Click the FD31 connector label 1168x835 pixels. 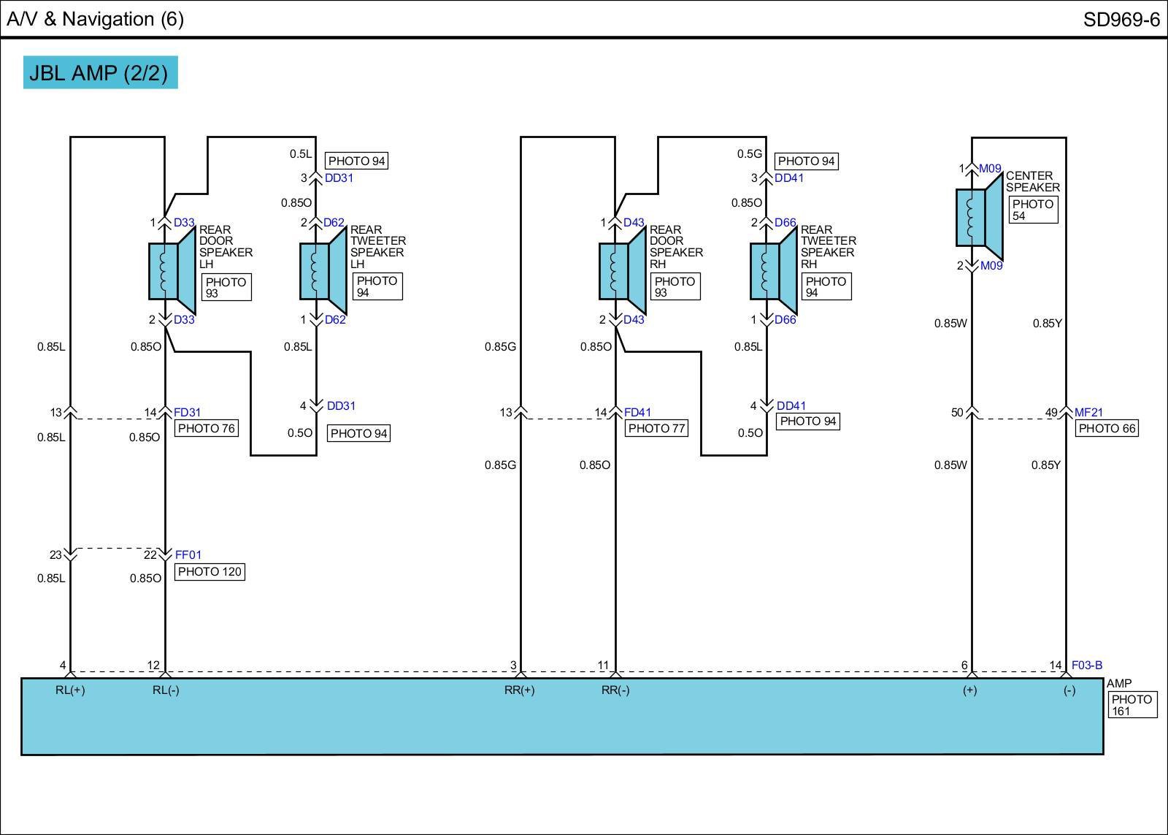[x=187, y=413]
